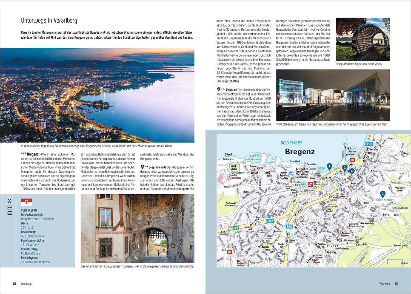Screen dimensions: 411x294
Task: Click the bold 'Bregenz' map title
Action: 300,151
